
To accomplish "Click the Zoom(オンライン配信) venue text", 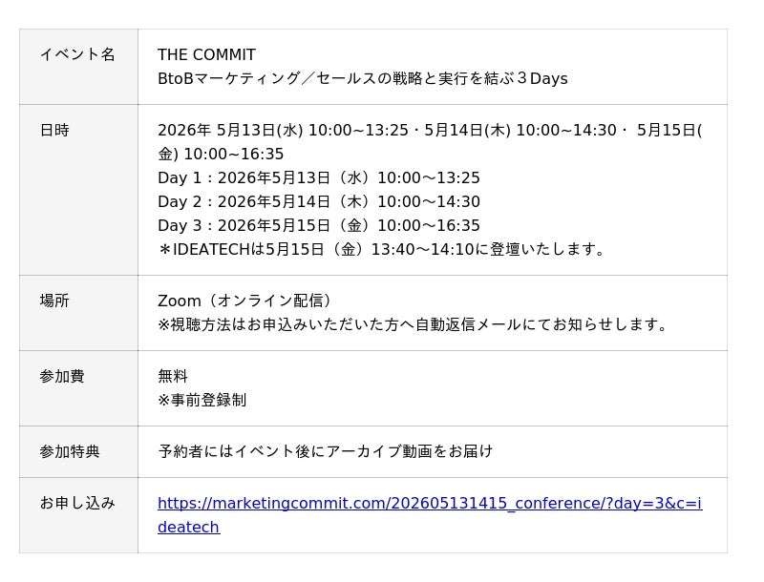I will 248,301.
